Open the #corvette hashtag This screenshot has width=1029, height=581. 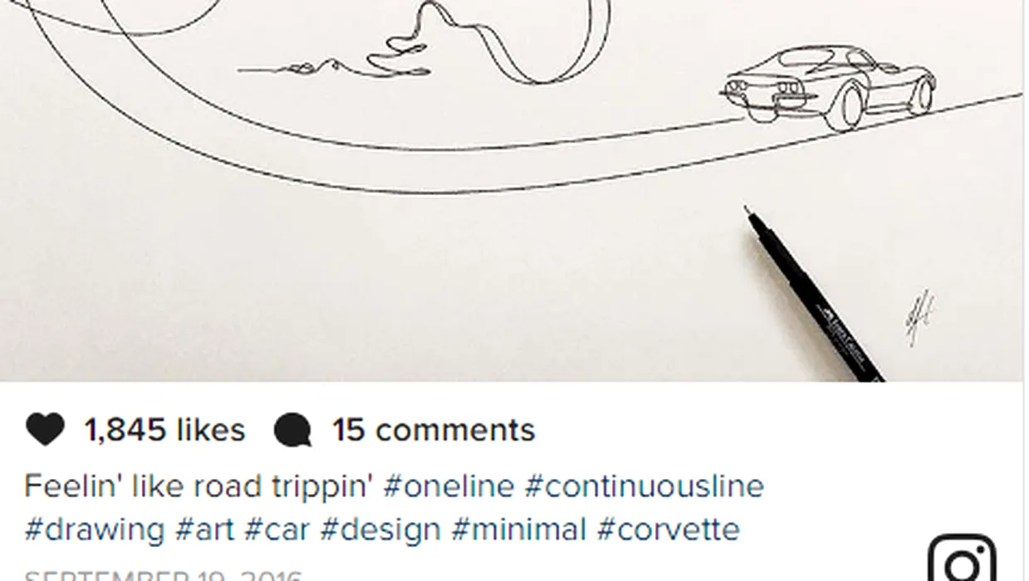668,530
